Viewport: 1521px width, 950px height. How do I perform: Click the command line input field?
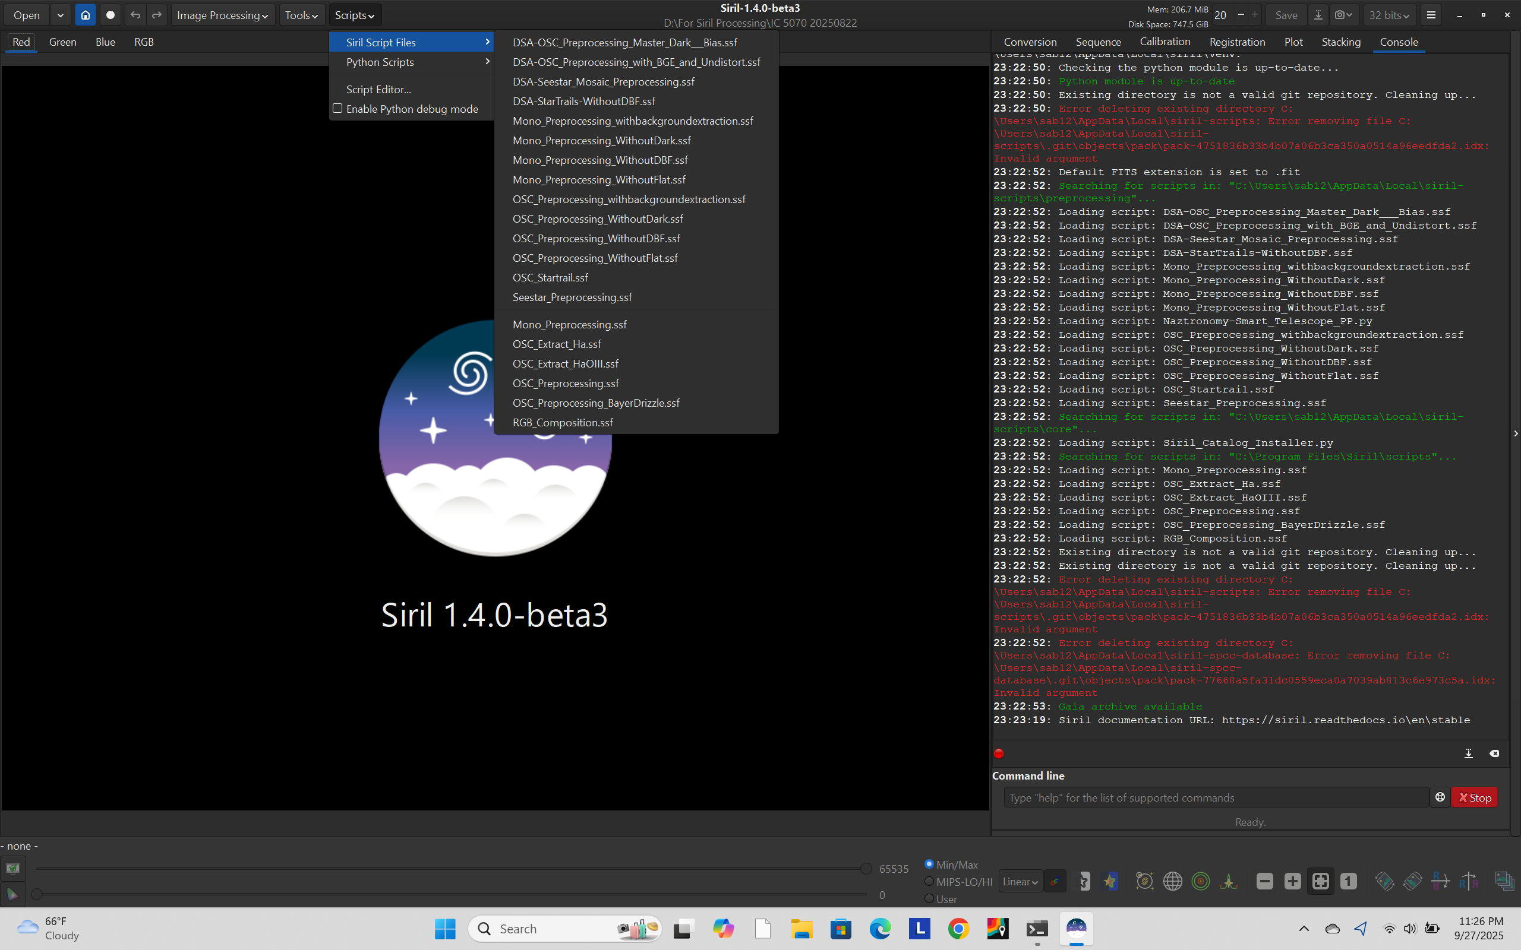[x=1216, y=797]
